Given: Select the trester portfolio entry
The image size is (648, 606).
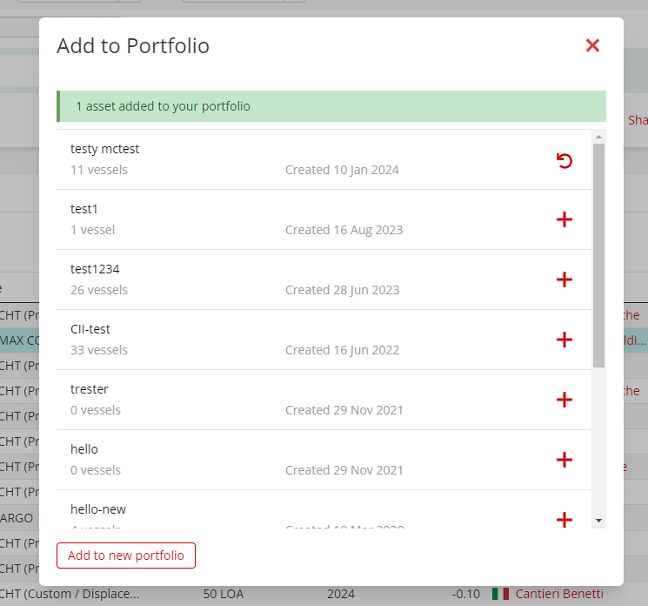Looking at the screenshot, I should coord(261,400).
